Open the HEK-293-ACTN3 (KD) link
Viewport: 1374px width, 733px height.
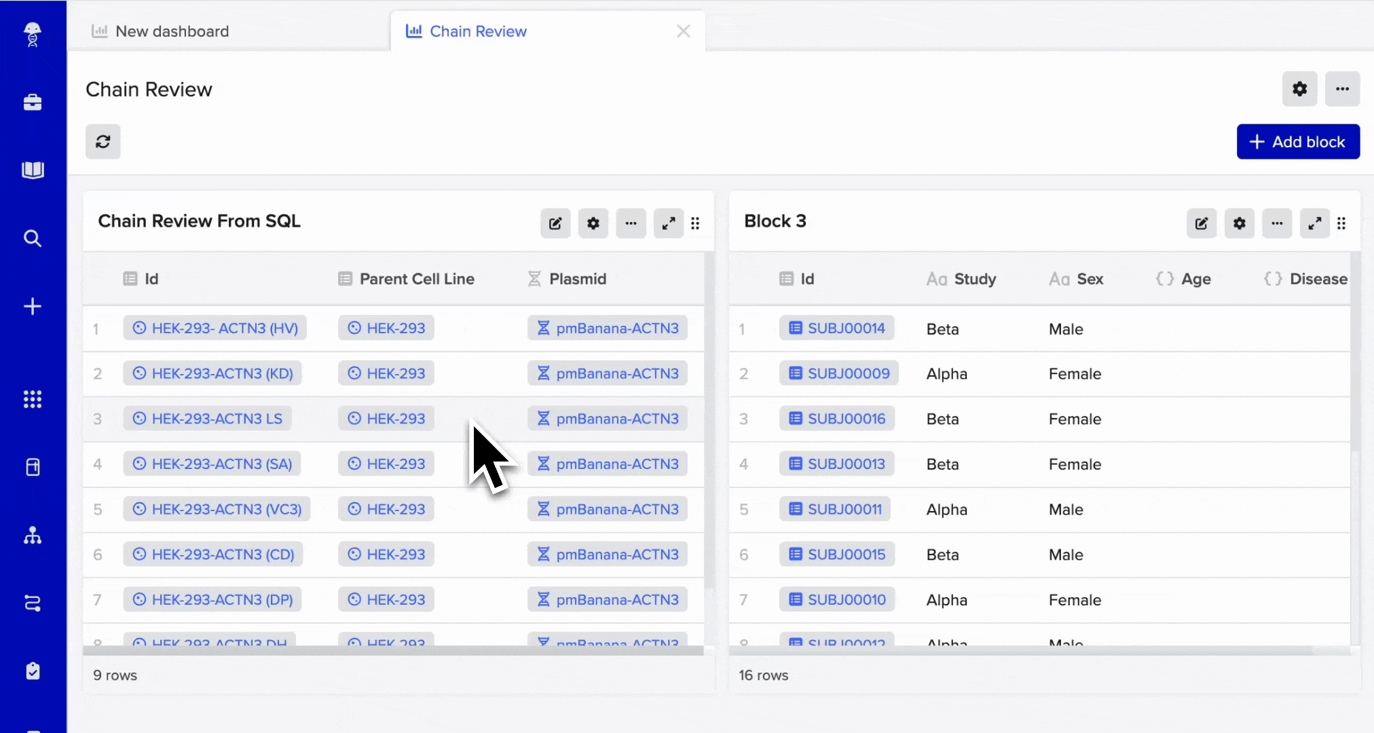click(x=212, y=373)
